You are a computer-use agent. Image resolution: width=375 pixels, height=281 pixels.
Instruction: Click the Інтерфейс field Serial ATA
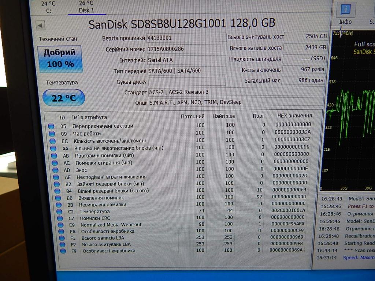[x=186, y=60]
